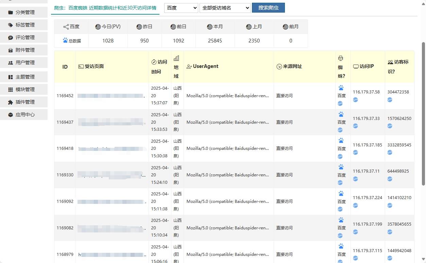Open 主题管理 in the sidebar menu

(10, 77)
